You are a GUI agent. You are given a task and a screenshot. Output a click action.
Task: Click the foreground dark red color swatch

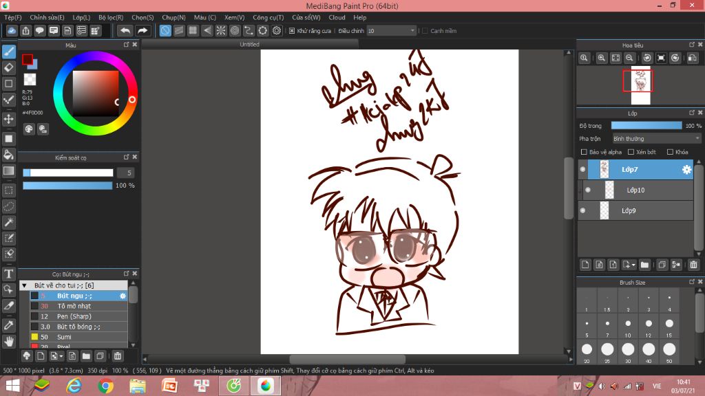[27, 59]
